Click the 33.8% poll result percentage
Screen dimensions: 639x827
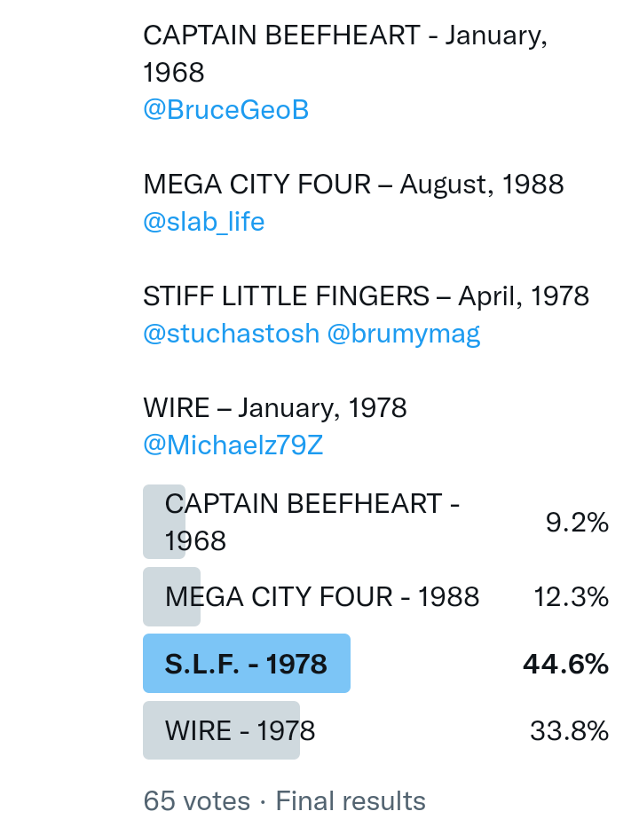[x=569, y=730]
